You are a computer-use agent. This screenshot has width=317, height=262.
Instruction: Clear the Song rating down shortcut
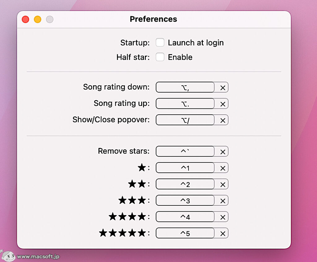pyautogui.click(x=222, y=87)
